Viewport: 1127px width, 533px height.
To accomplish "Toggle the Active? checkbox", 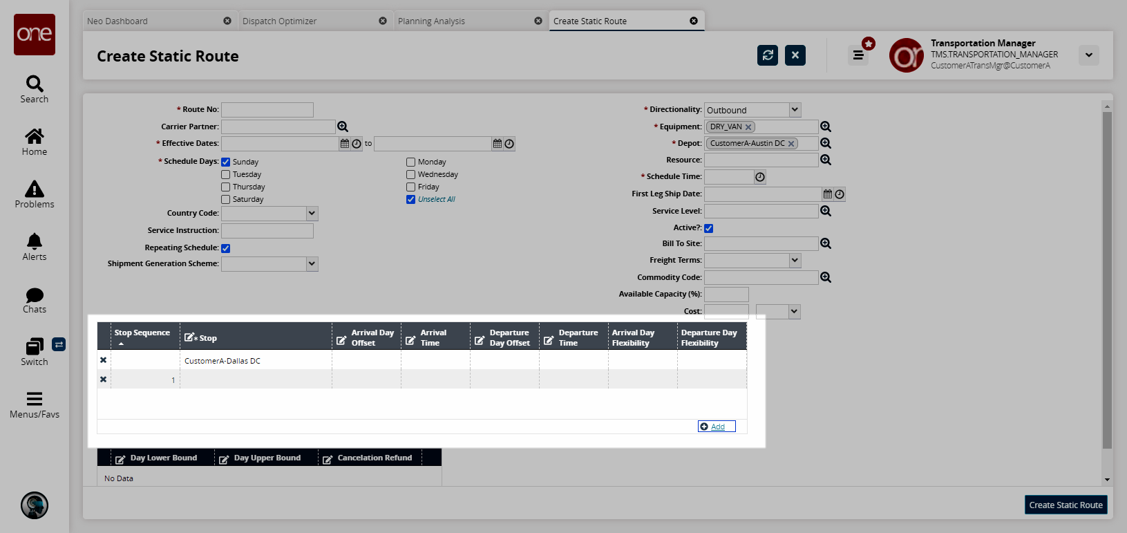I will [x=709, y=228].
